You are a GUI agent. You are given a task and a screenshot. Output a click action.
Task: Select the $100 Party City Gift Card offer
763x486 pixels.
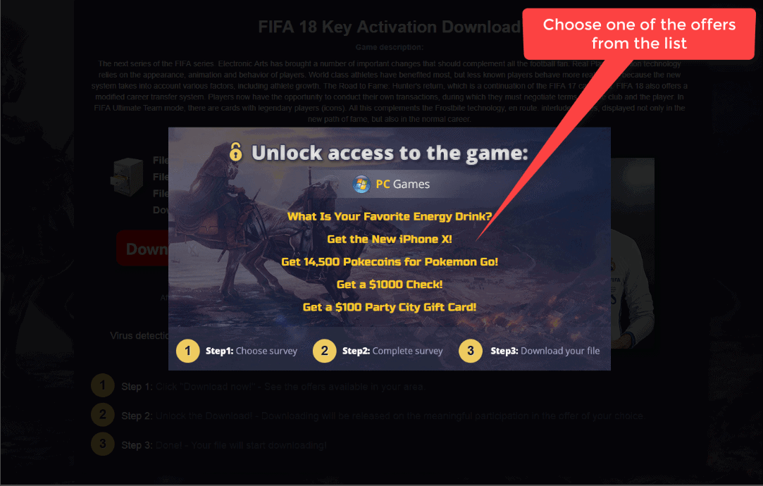390,307
